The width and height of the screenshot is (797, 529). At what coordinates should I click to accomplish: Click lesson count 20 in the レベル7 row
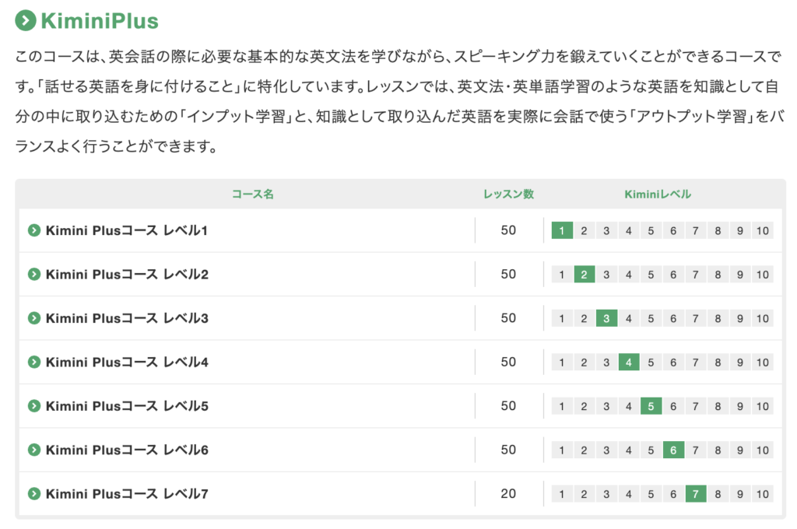508,494
